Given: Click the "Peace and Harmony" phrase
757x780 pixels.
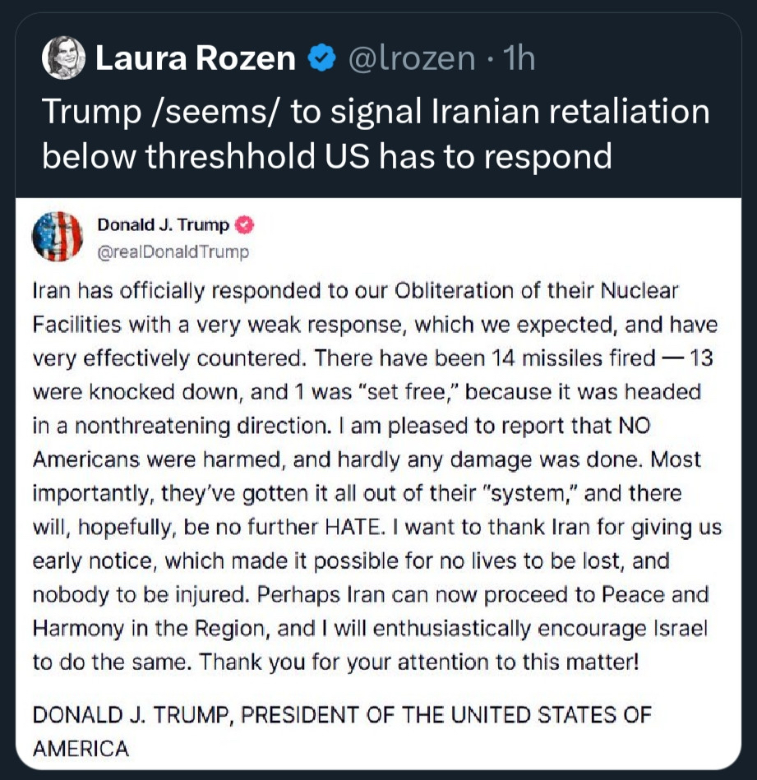Looking at the screenshot, I should (649, 594).
